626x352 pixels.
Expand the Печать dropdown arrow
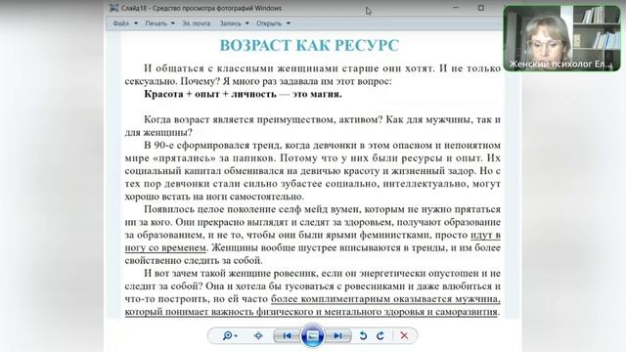point(172,23)
